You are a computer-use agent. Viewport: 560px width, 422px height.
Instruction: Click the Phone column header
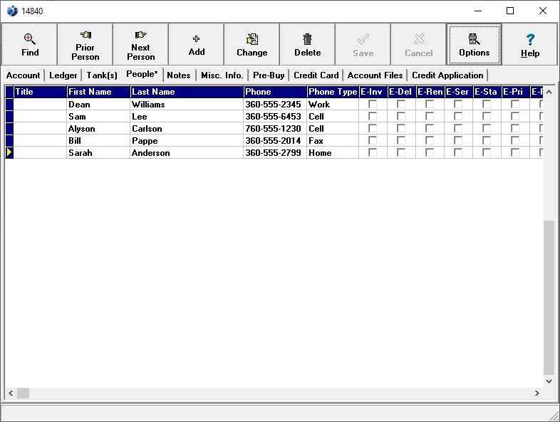coord(275,92)
